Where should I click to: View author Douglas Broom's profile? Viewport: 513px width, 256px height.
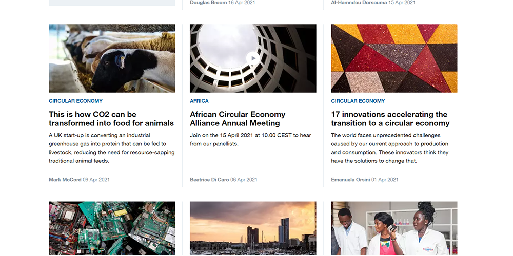[208, 2]
